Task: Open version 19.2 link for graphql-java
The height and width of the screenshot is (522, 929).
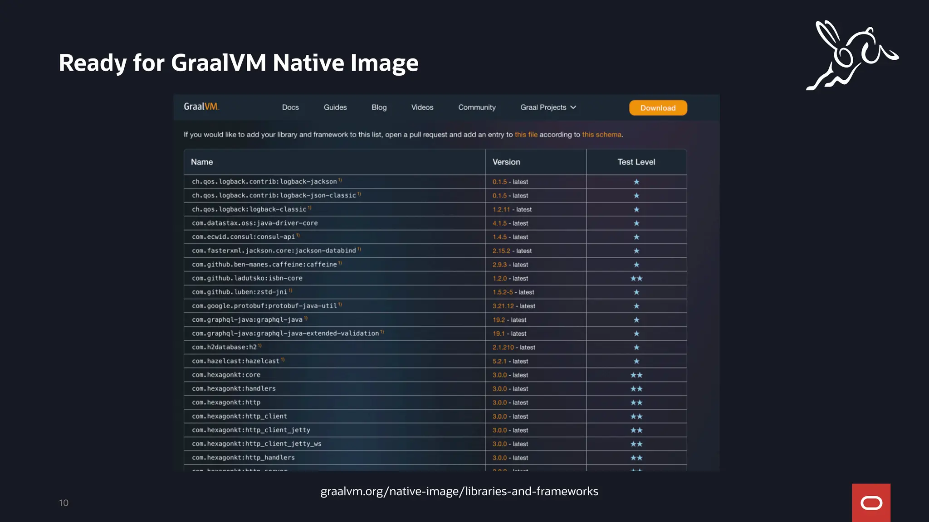Action: [499, 320]
